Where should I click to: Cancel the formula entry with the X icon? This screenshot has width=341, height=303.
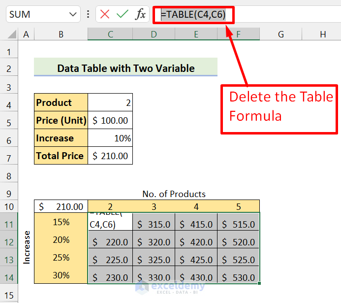coord(105,14)
